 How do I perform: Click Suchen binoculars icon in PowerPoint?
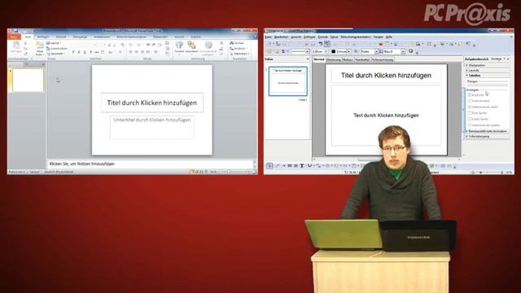point(231,43)
